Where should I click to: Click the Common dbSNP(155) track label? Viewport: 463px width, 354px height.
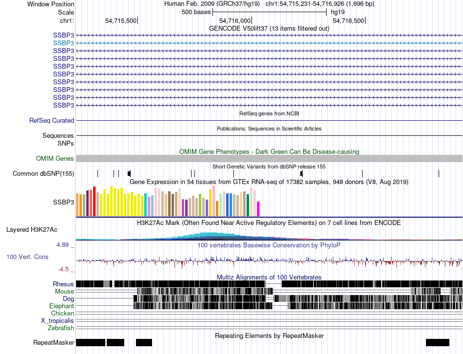tap(43, 173)
